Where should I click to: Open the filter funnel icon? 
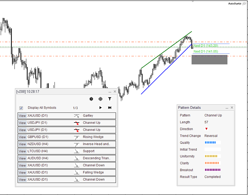(110, 99)
